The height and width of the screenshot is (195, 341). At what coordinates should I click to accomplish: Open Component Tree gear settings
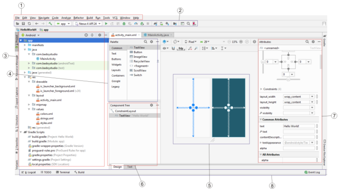click(x=151, y=105)
